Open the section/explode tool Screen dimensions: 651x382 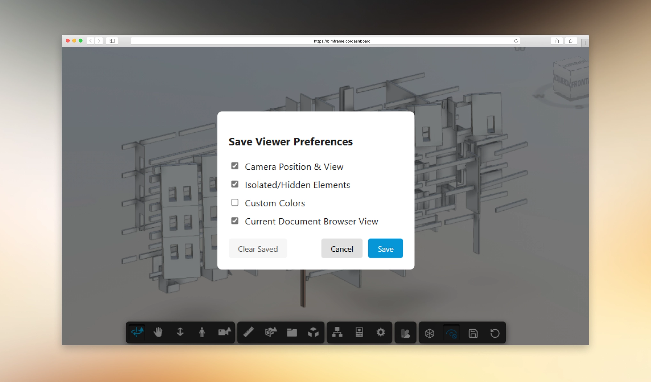click(271, 332)
